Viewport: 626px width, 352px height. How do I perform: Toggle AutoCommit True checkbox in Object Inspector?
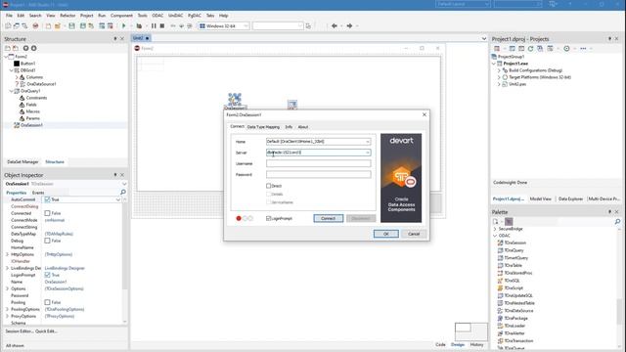(x=48, y=199)
